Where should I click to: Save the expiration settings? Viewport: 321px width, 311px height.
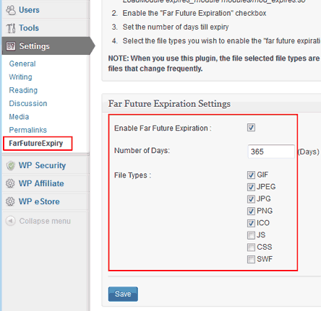coord(123,294)
